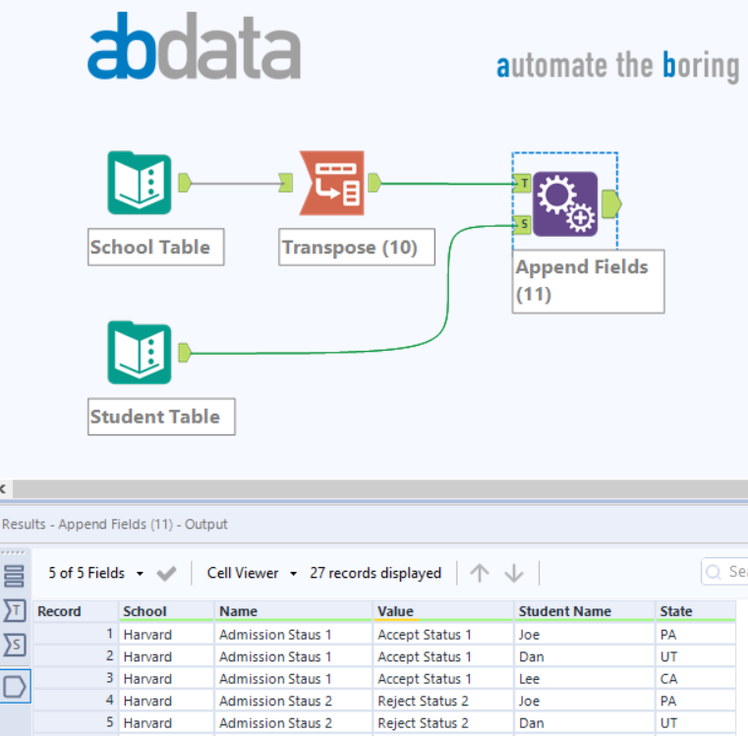Show the T input results anchor
The height and width of the screenshot is (736, 748).
15,610
